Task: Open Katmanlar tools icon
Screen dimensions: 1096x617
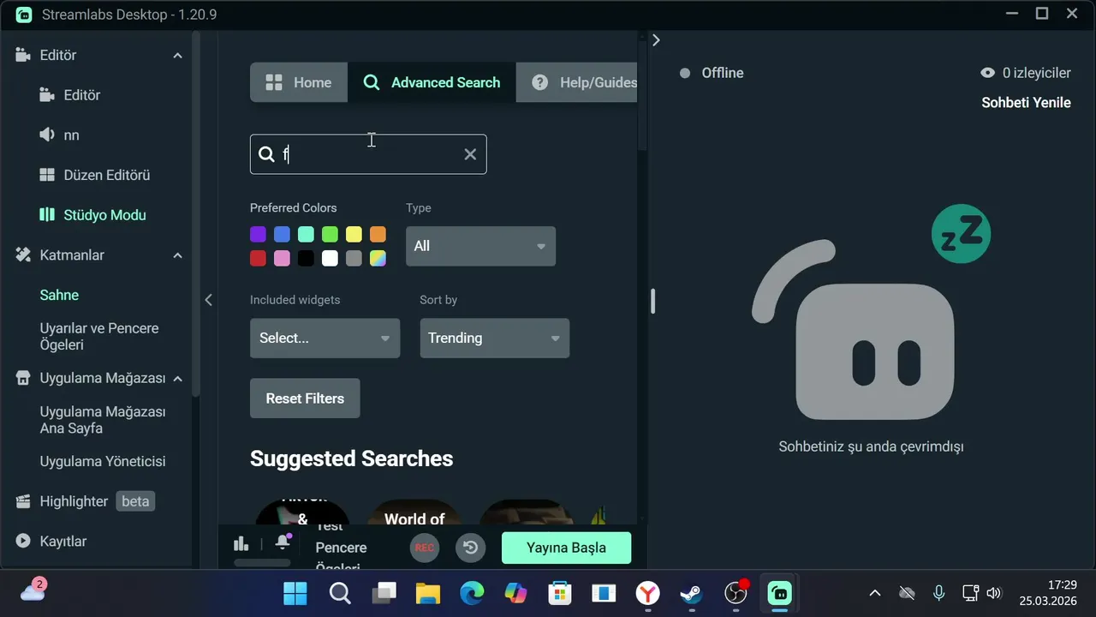Action: [23, 255]
